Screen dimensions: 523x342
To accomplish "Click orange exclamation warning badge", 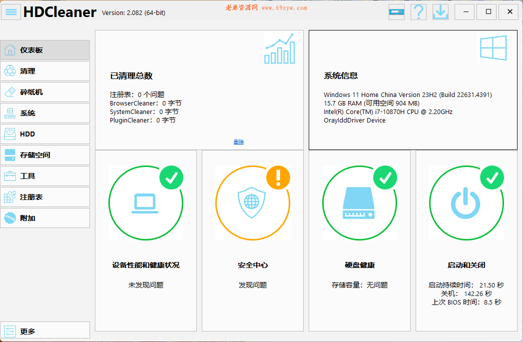I will coord(278,177).
